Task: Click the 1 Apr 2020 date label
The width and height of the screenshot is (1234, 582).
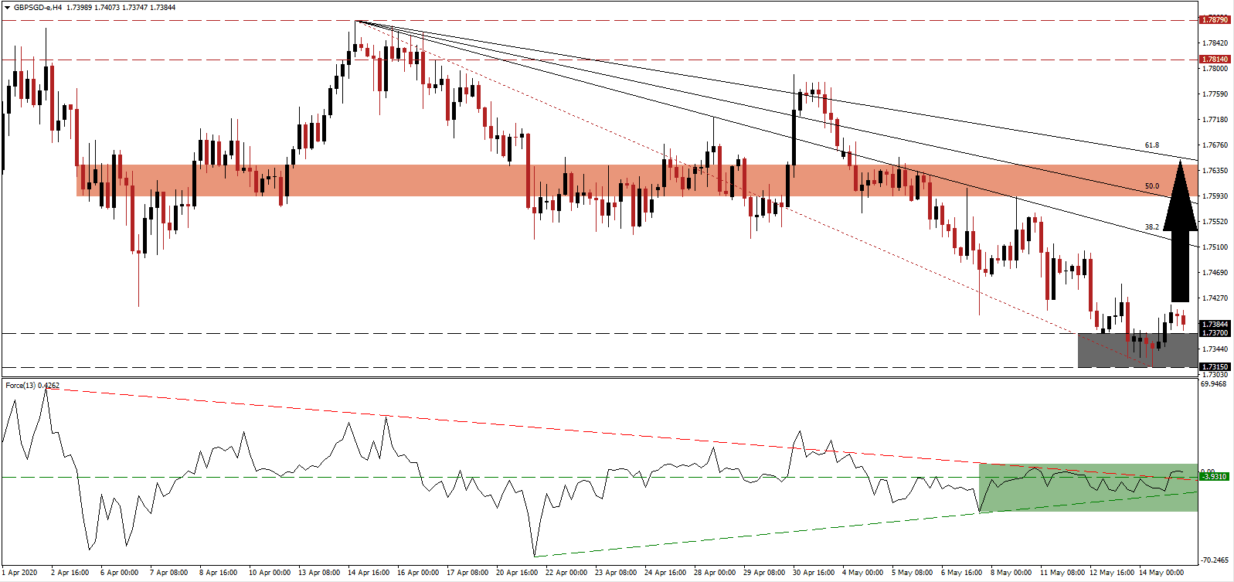Action: (x=20, y=573)
